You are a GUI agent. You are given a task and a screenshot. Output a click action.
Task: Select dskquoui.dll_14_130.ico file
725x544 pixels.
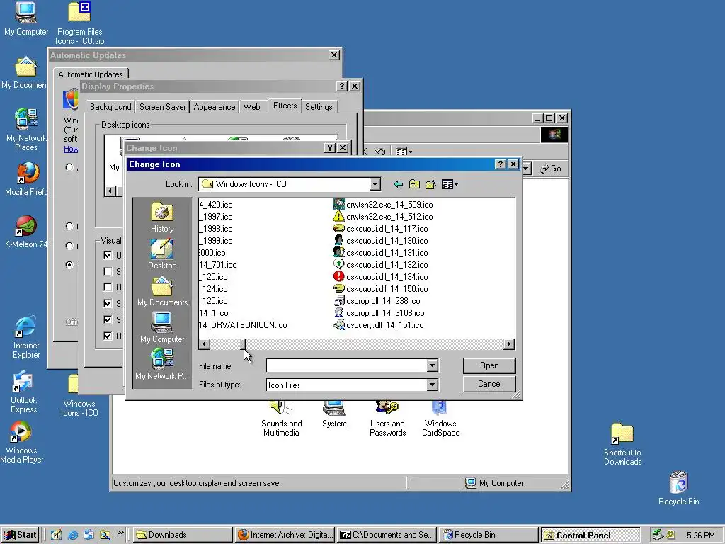coord(381,241)
